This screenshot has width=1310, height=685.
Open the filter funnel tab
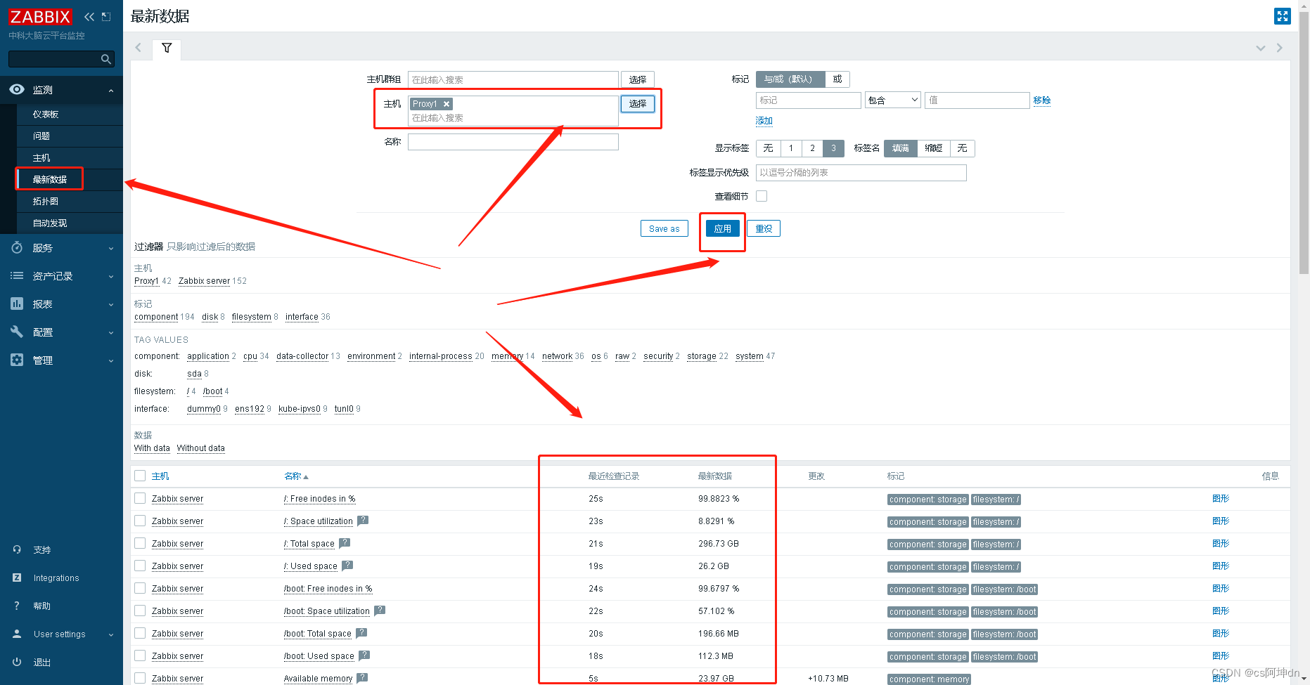167,48
